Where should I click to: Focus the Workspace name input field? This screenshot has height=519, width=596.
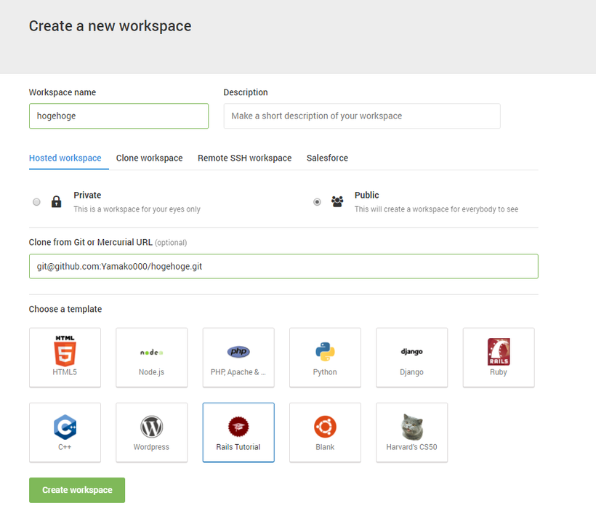(118, 116)
